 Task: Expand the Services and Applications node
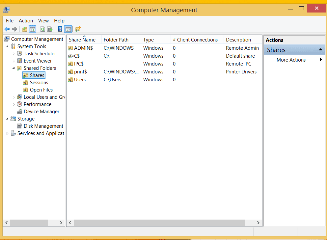7,133
